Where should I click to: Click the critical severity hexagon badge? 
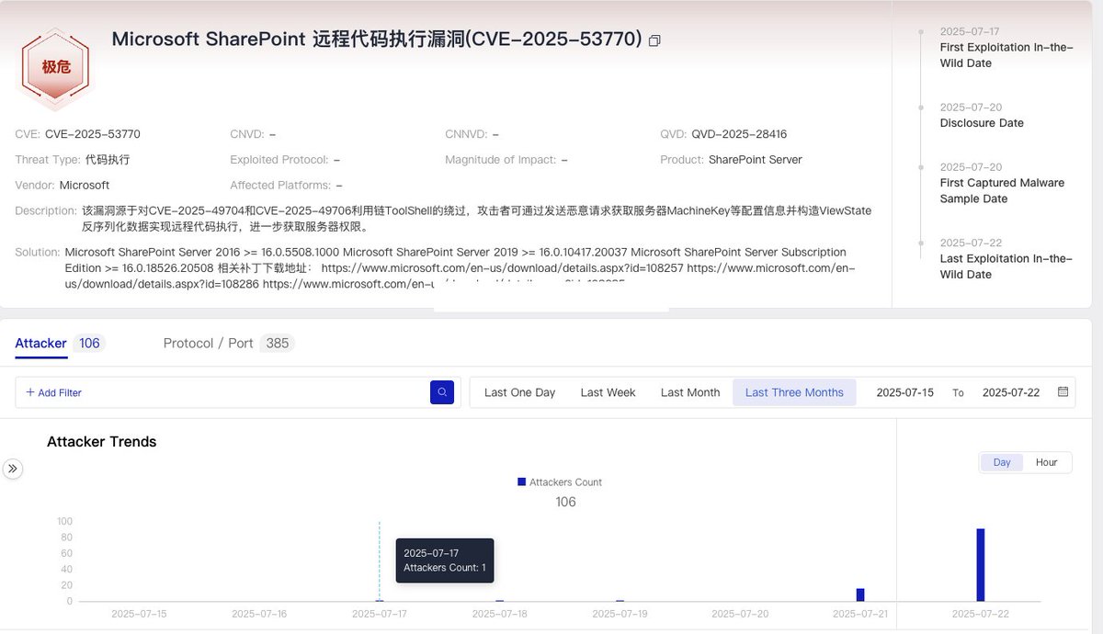point(56,67)
